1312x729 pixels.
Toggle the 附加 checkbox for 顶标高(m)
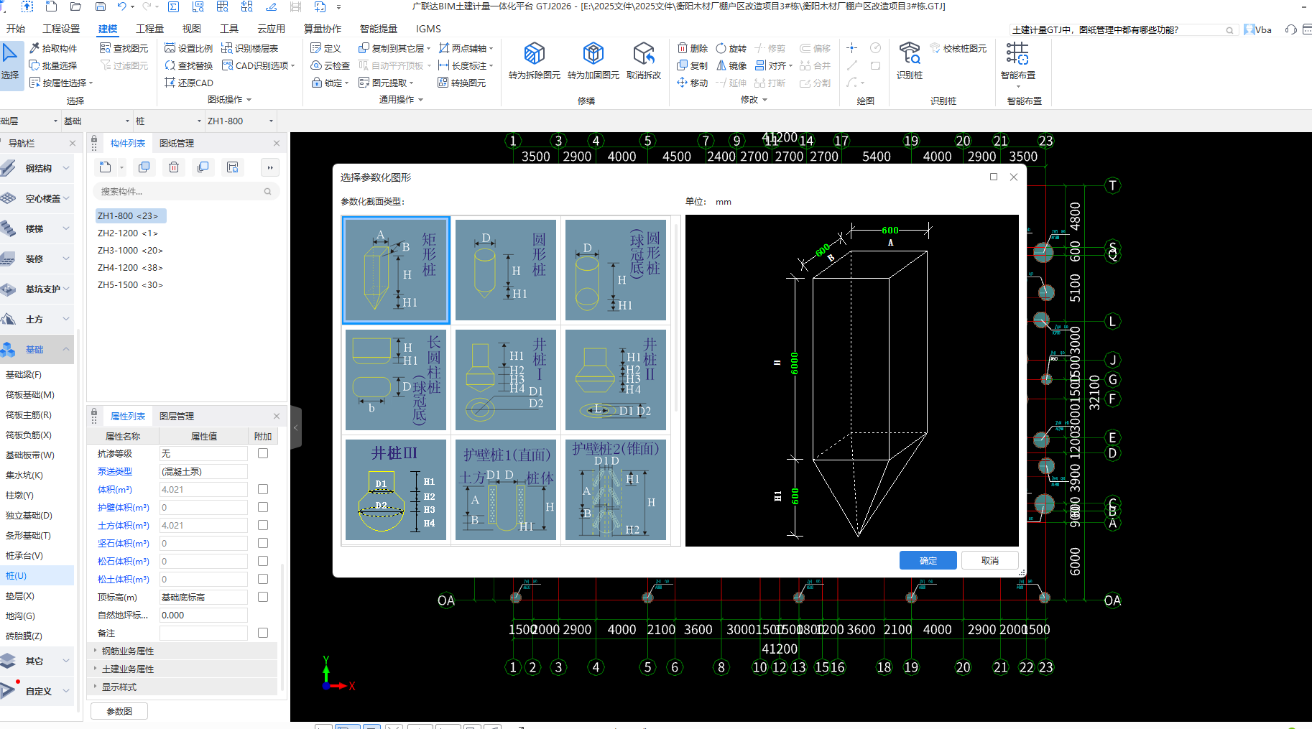[263, 597]
